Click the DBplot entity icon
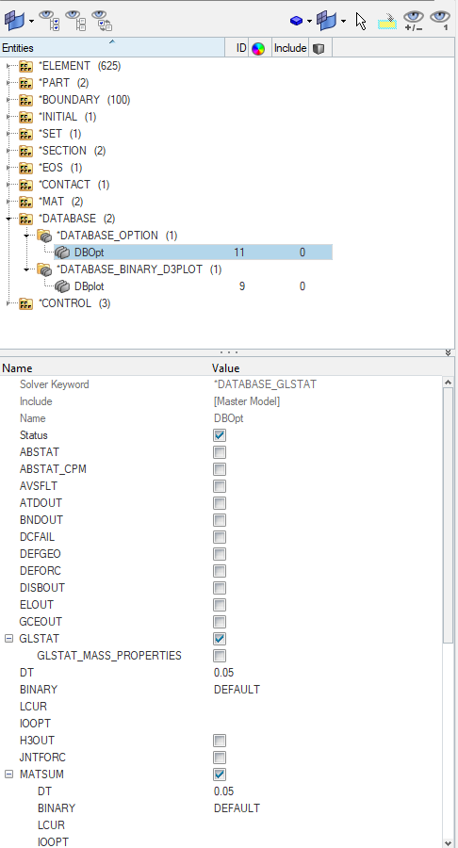Image resolution: width=458 pixels, height=848 pixels. pos(63,286)
